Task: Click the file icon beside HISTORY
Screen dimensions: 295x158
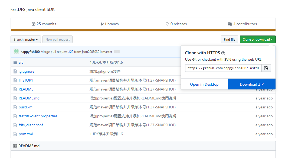Action: point(15,80)
